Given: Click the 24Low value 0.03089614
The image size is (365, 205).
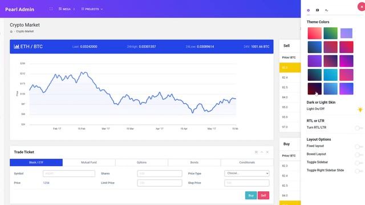Looking at the screenshot, I should (205, 47).
